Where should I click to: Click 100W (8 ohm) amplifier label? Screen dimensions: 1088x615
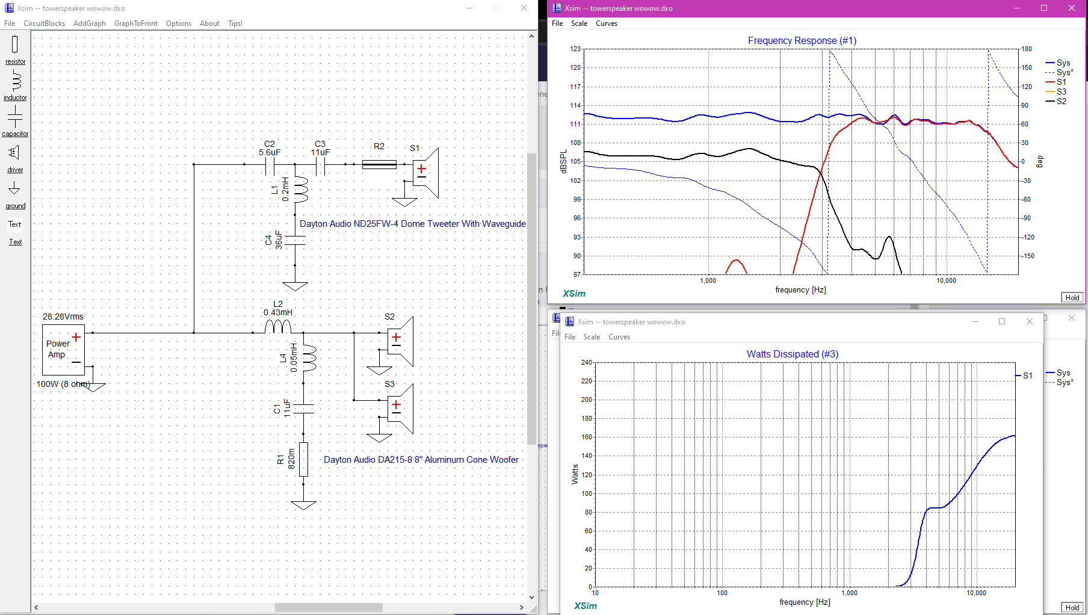63,384
